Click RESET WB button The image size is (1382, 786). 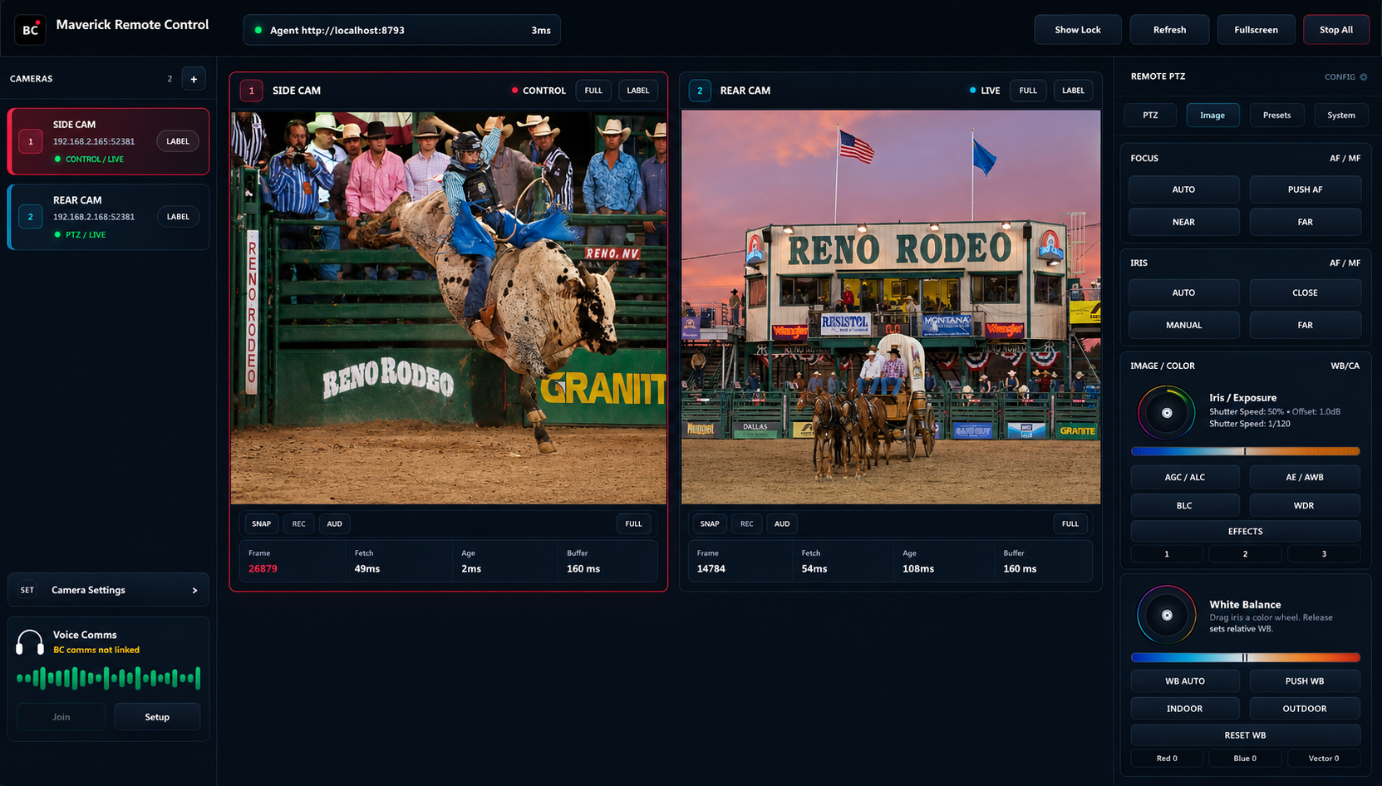[x=1245, y=735]
